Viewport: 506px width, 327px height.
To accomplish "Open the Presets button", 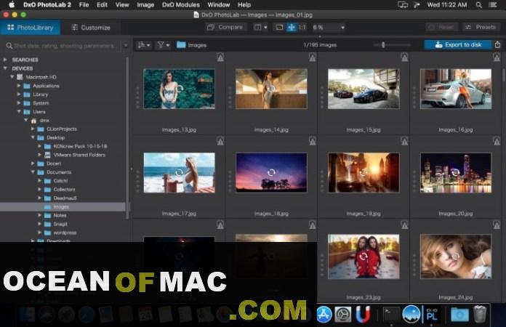I will (x=481, y=28).
